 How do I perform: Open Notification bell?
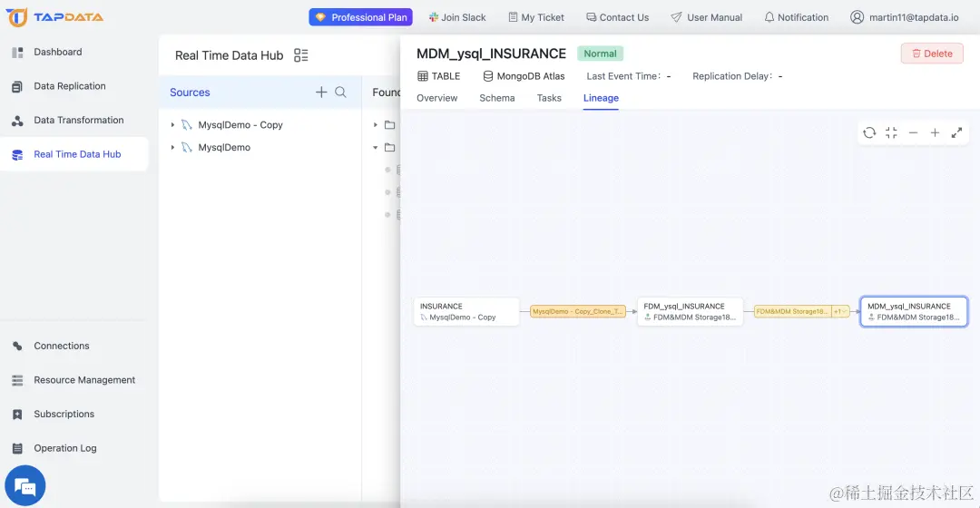click(797, 17)
